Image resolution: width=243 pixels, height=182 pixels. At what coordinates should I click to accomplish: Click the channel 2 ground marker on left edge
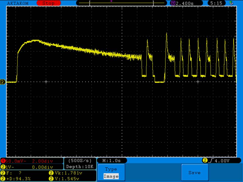(x=3, y=82)
